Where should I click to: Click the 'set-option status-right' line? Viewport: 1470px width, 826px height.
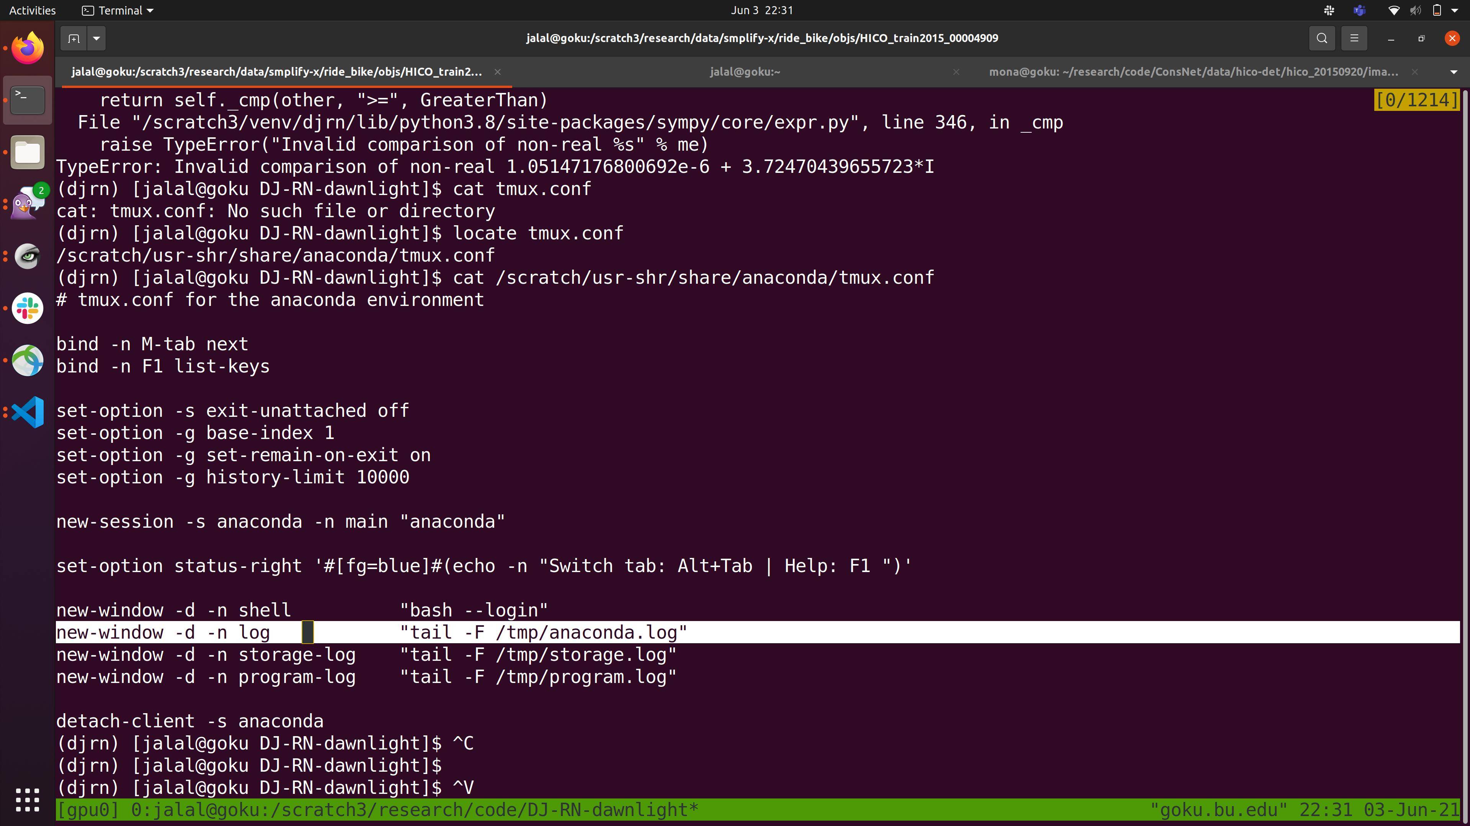tap(484, 566)
